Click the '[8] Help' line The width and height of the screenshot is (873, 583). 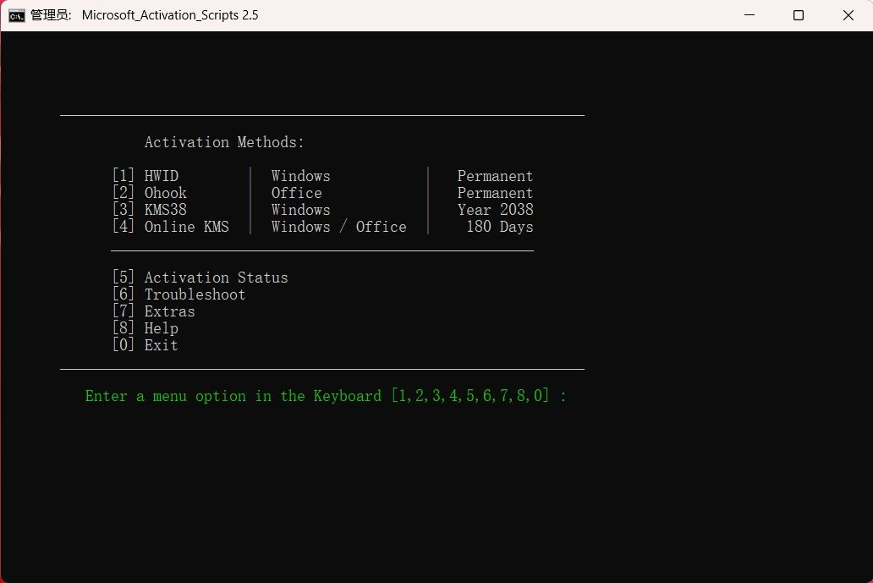tap(145, 328)
